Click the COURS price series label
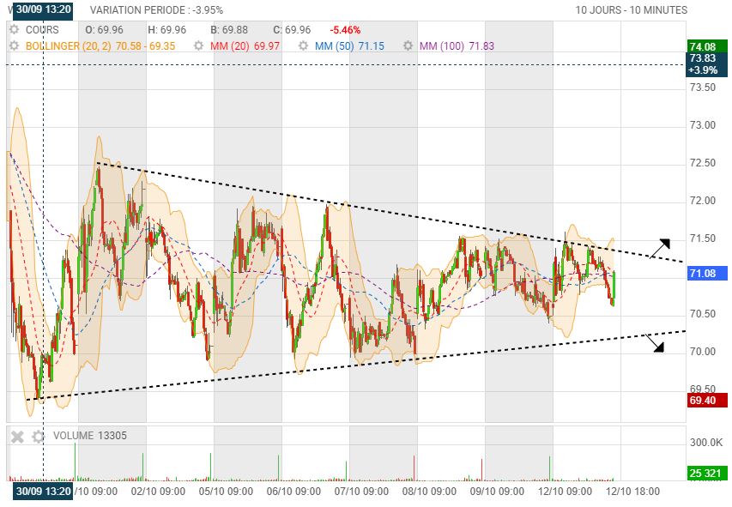This screenshot has height=507, width=732. 42,29
